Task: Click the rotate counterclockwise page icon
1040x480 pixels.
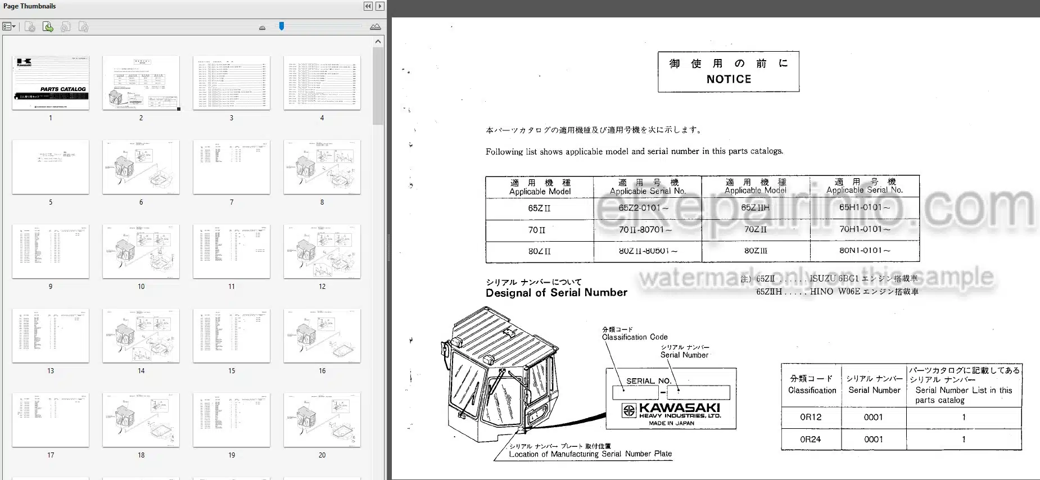Action: pyautogui.click(x=66, y=26)
